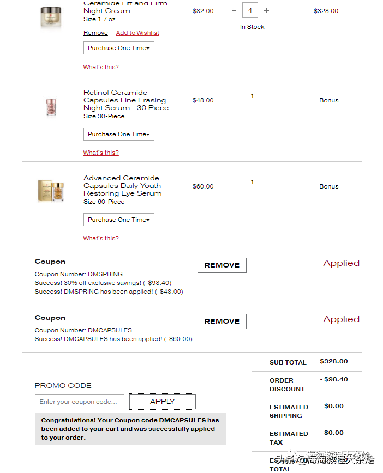Decrease Night Cream quantity with minus button
383x473 pixels.
pos(234,11)
